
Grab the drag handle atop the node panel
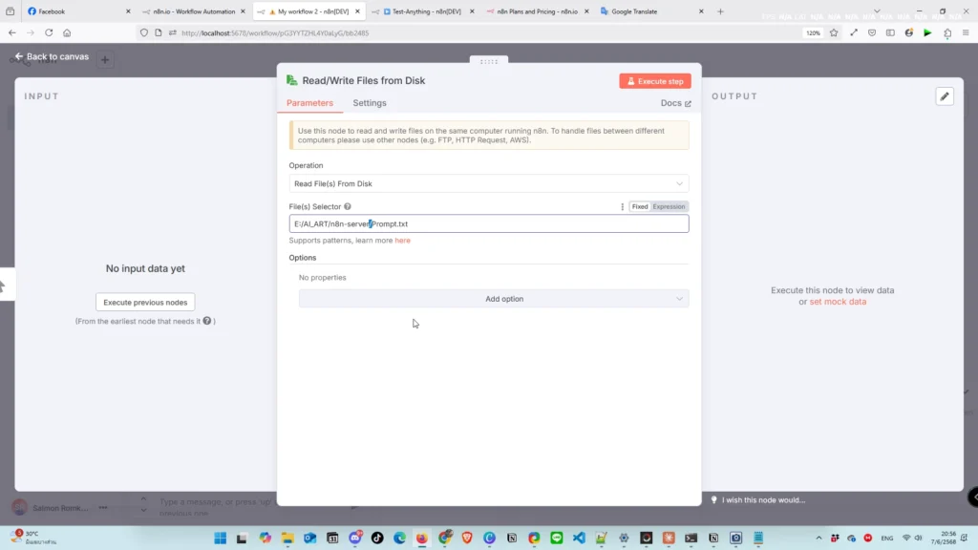tap(489, 61)
